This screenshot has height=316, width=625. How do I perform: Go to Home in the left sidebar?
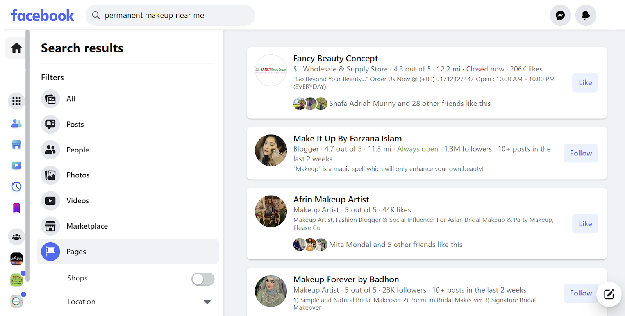tap(16, 48)
